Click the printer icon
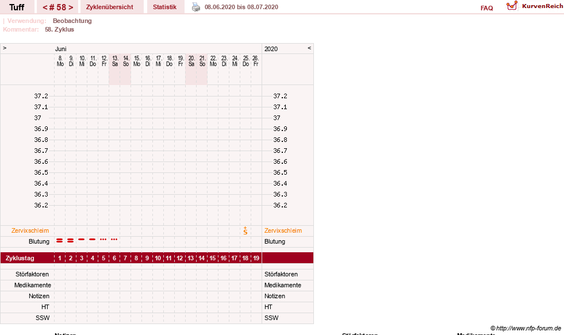Viewport: 564px width, 335px height. 195,7
